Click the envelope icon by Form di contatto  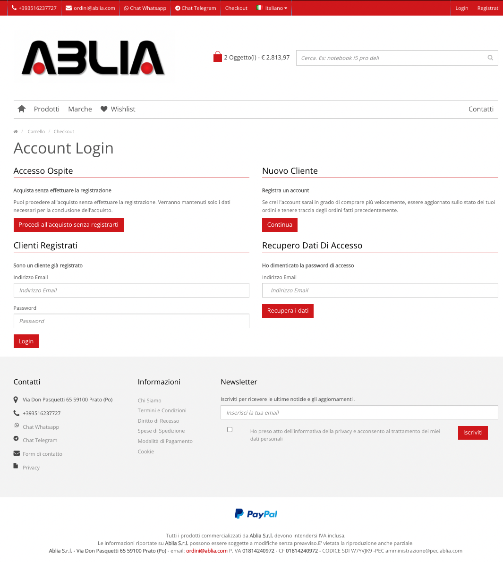click(17, 453)
